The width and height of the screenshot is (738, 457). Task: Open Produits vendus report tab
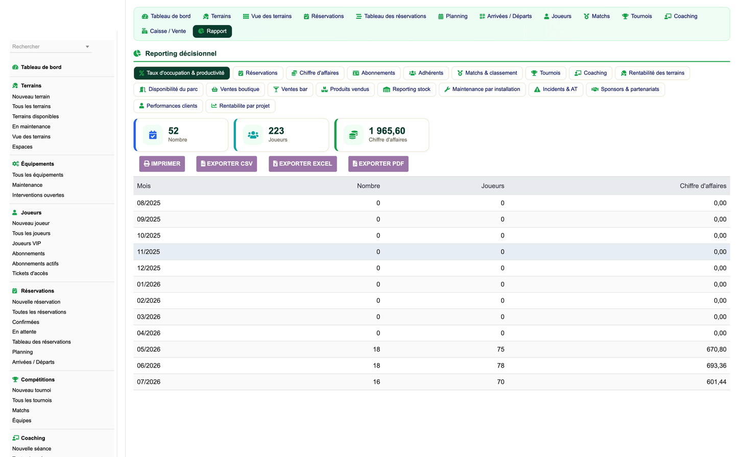(345, 89)
